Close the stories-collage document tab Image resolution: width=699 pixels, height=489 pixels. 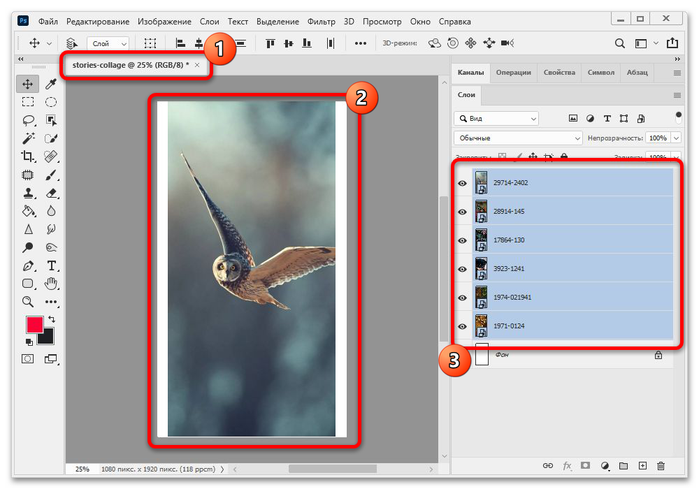tap(197, 65)
